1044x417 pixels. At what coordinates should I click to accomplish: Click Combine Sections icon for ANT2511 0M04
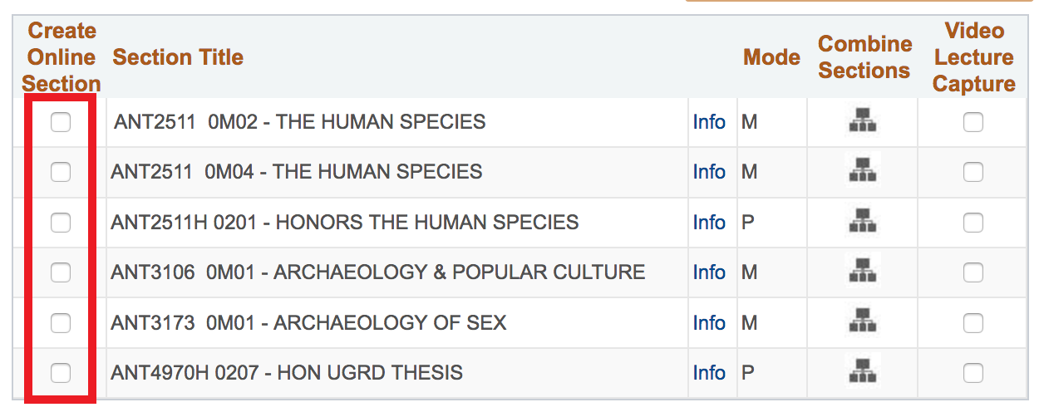pos(864,172)
